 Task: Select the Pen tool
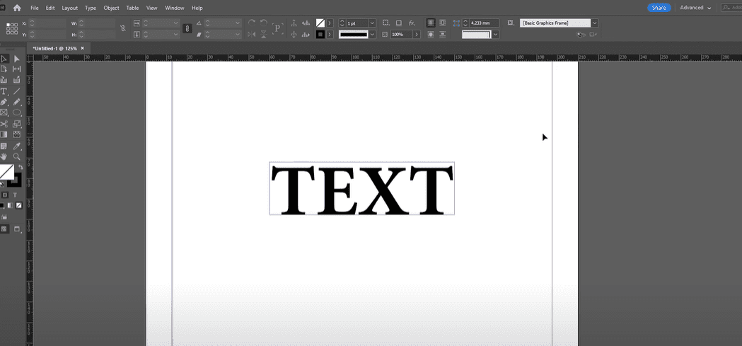[4, 102]
